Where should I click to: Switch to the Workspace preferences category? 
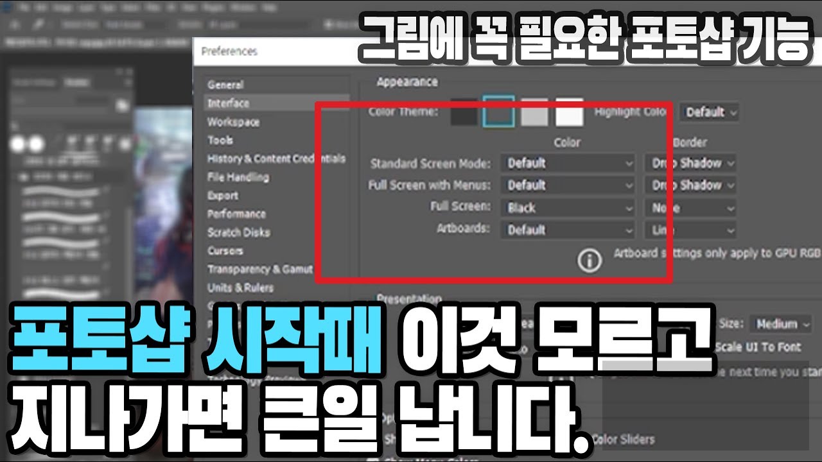pyautogui.click(x=233, y=122)
